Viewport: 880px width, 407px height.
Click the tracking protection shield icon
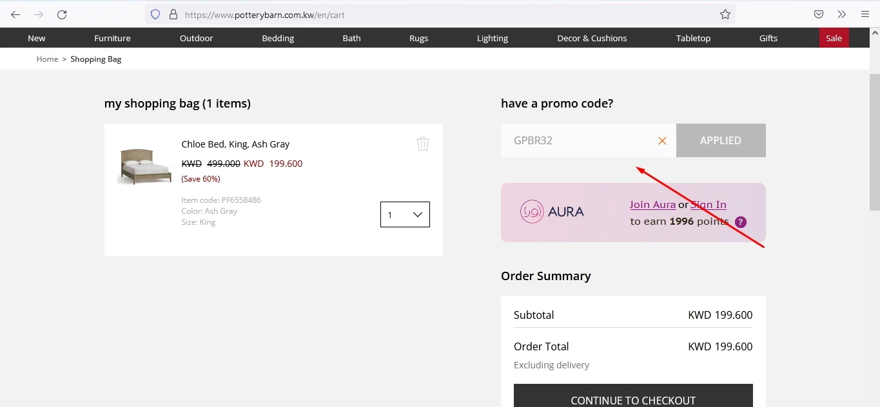point(155,14)
